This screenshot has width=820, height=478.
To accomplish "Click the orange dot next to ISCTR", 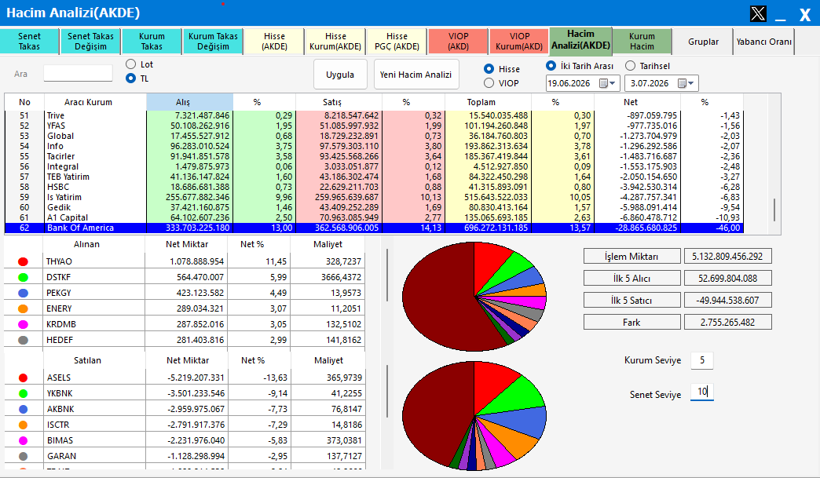I will (x=23, y=425).
